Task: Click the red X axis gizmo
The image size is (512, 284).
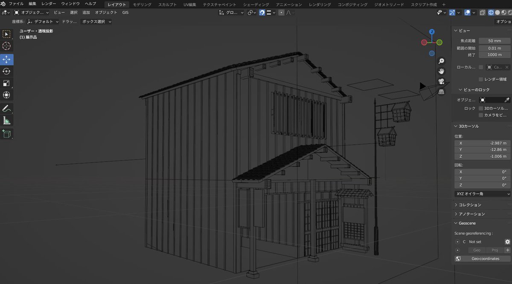Action: tap(424, 42)
